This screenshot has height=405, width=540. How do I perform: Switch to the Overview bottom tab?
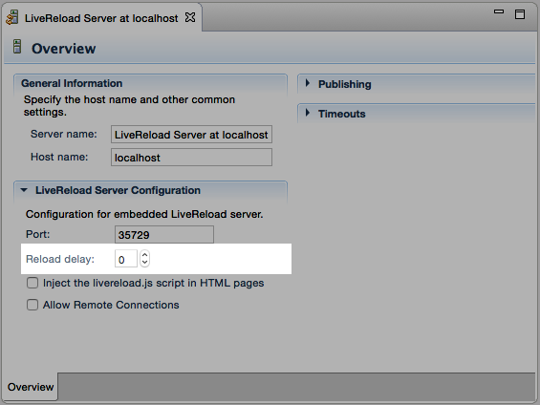pyautogui.click(x=31, y=387)
